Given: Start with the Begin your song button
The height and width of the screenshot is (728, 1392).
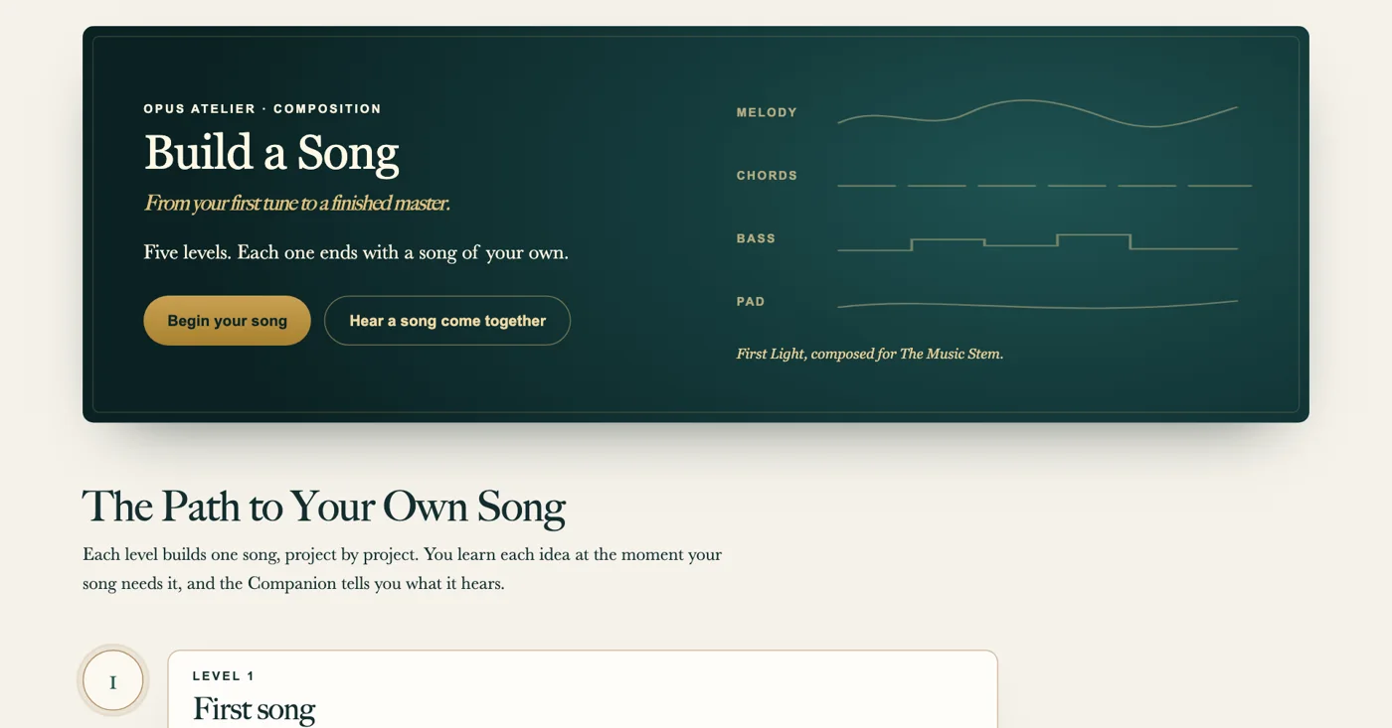Looking at the screenshot, I should [227, 321].
